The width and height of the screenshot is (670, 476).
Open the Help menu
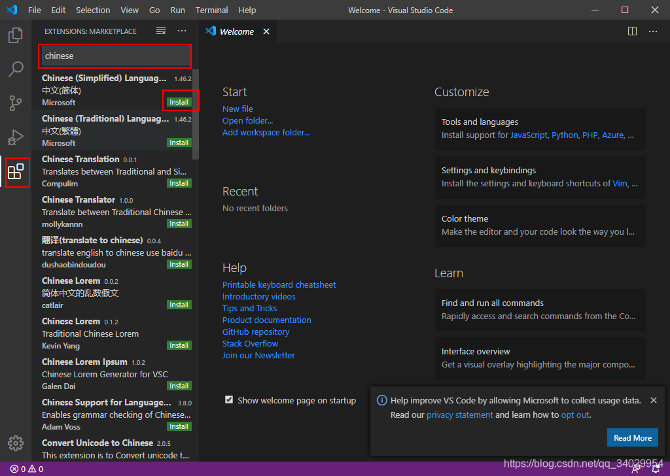[247, 10]
